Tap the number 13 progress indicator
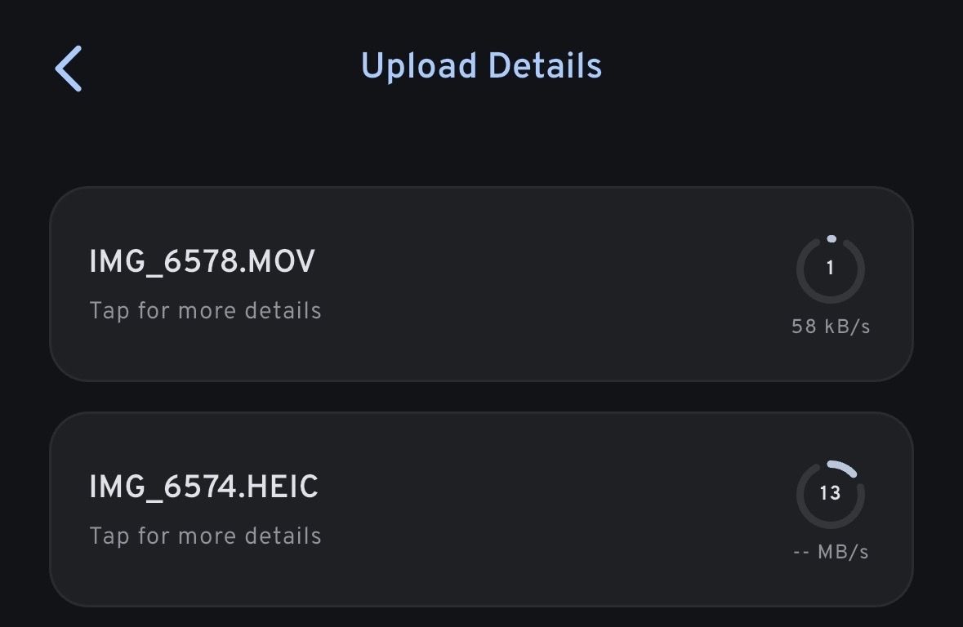Screen dimensions: 963x627 coord(830,493)
